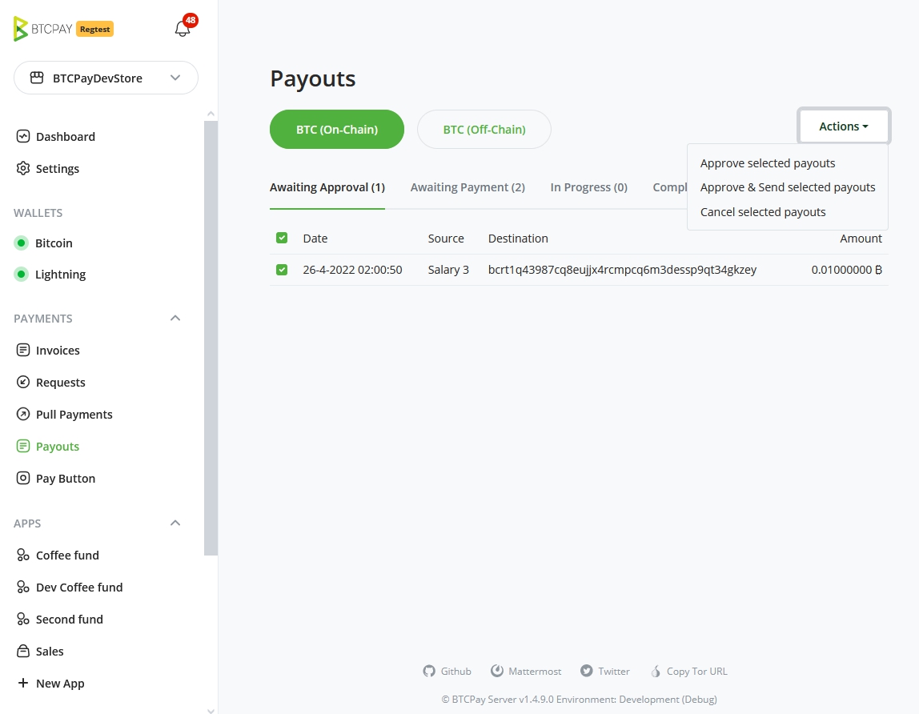This screenshot has width=919, height=714.
Task: Click the Pay Button icon in sidebar
Action: click(23, 479)
